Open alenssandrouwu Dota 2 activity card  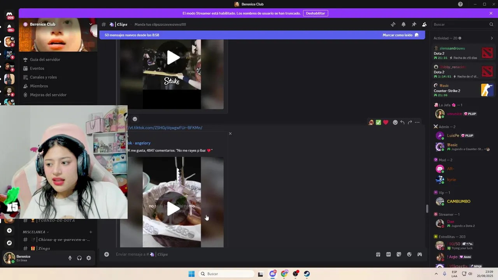[x=464, y=53]
